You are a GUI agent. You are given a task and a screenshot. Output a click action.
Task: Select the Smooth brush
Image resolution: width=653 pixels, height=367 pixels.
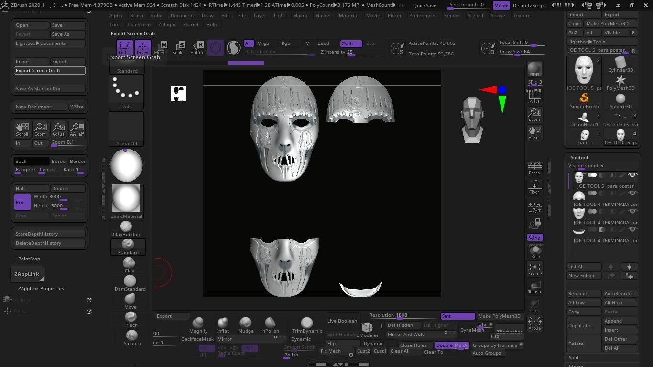tap(132, 337)
